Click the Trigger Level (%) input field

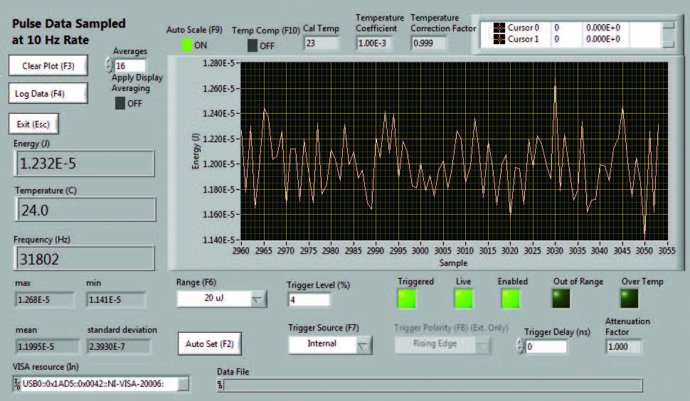(x=307, y=299)
